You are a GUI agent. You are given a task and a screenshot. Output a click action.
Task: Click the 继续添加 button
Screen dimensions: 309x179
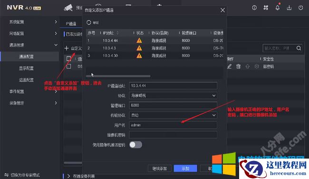(159, 169)
